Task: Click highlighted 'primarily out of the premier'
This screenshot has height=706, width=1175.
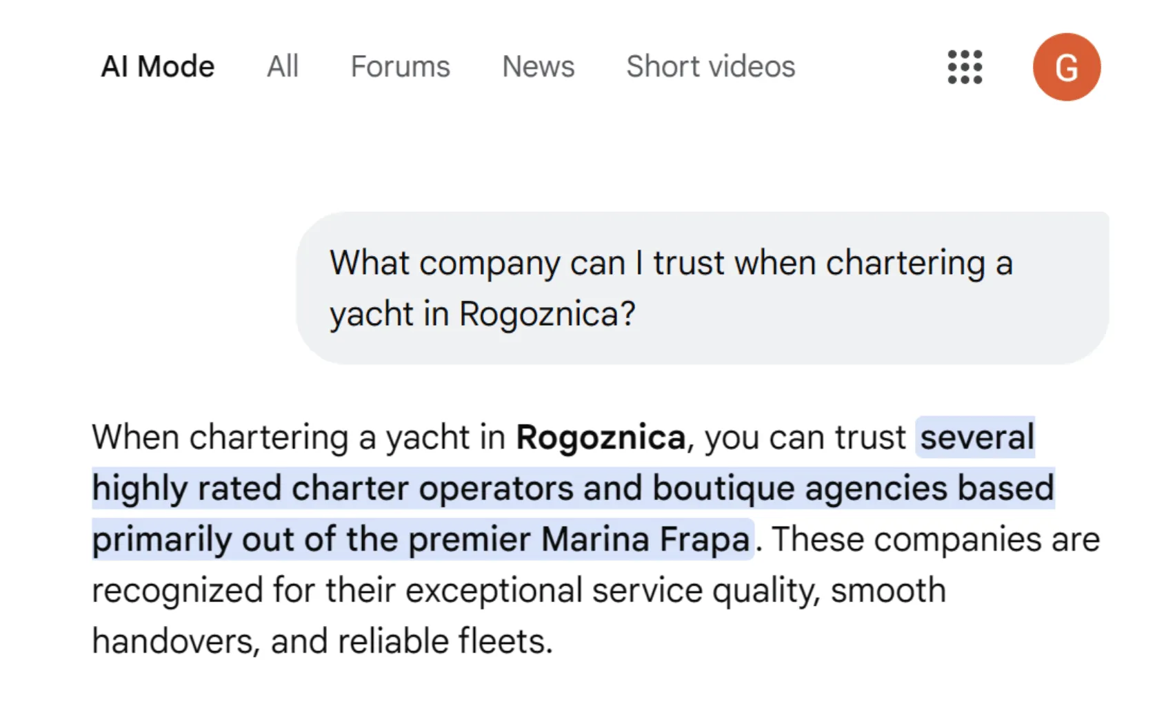Action: (311, 540)
